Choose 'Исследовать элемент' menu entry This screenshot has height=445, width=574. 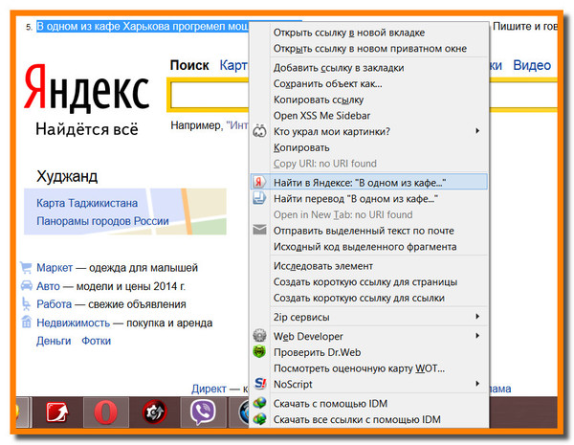[323, 266]
